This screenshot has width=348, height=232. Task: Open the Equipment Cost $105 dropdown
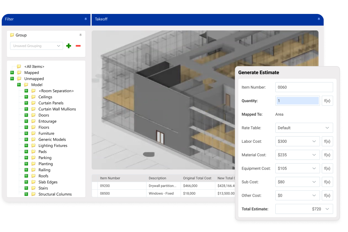[298, 168]
